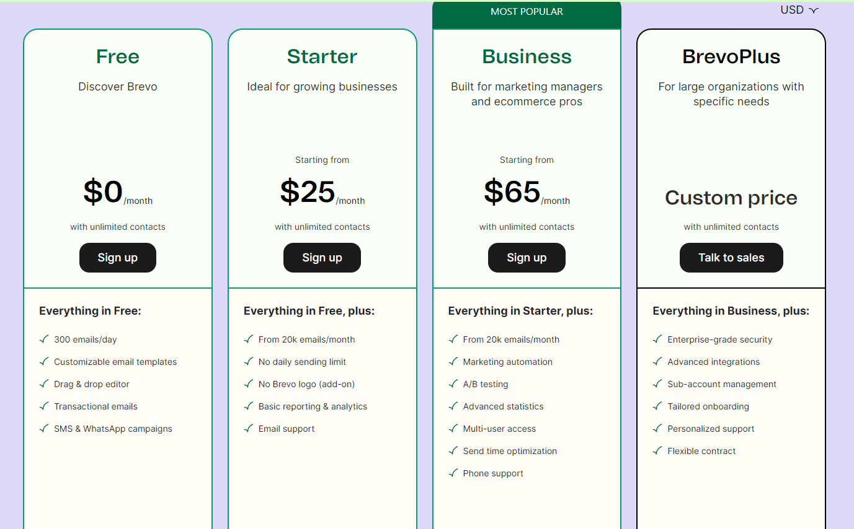Image resolution: width=854 pixels, height=529 pixels.
Task: Click checkmark icon next to Email support
Action: click(x=249, y=428)
